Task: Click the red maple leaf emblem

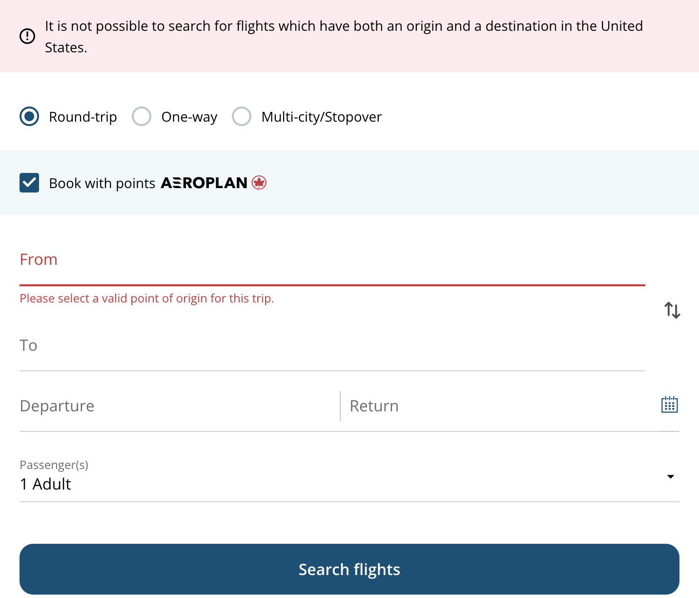Action: tap(259, 183)
